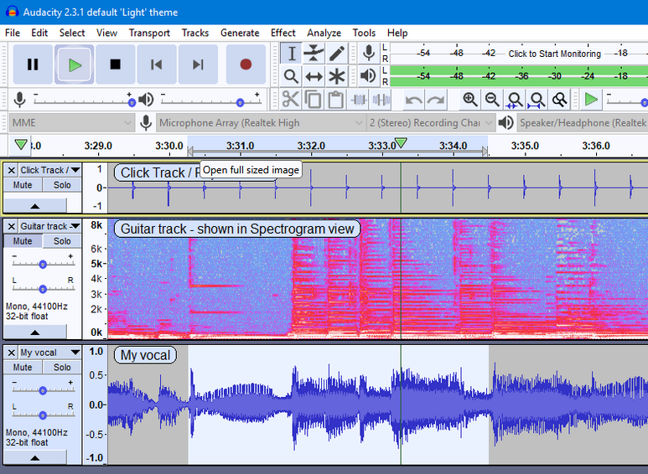The image size is (648, 474).
Task: Open the Edit menu
Action: click(39, 33)
